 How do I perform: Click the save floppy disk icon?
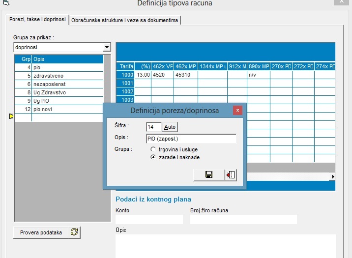[208, 175]
